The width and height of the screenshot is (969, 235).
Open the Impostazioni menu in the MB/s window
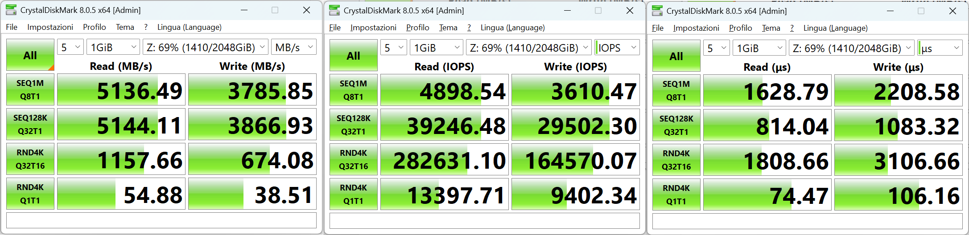(x=50, y=27)
